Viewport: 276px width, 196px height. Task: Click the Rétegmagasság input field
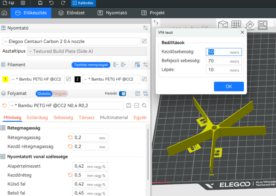[90, 138]
